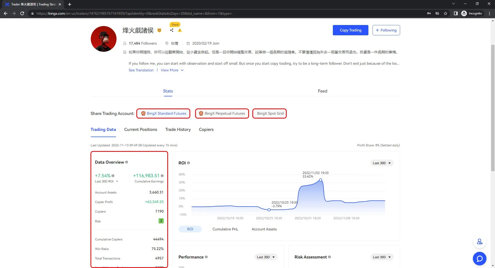Select BingX Standard Futures account

163,113
